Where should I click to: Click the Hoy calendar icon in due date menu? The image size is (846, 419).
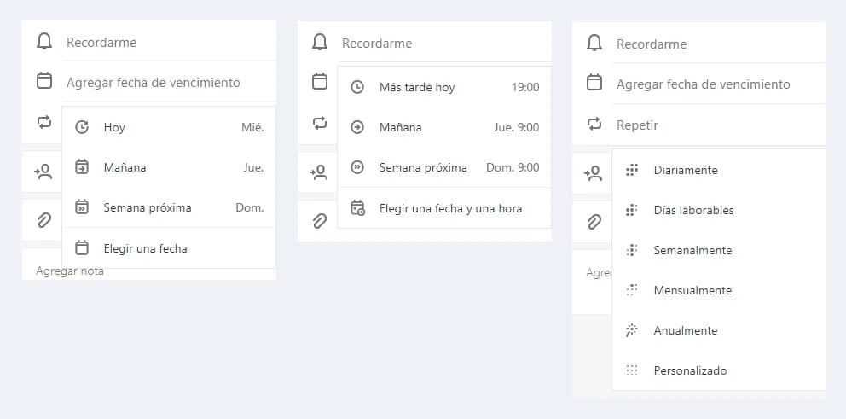tap(82, 127)
